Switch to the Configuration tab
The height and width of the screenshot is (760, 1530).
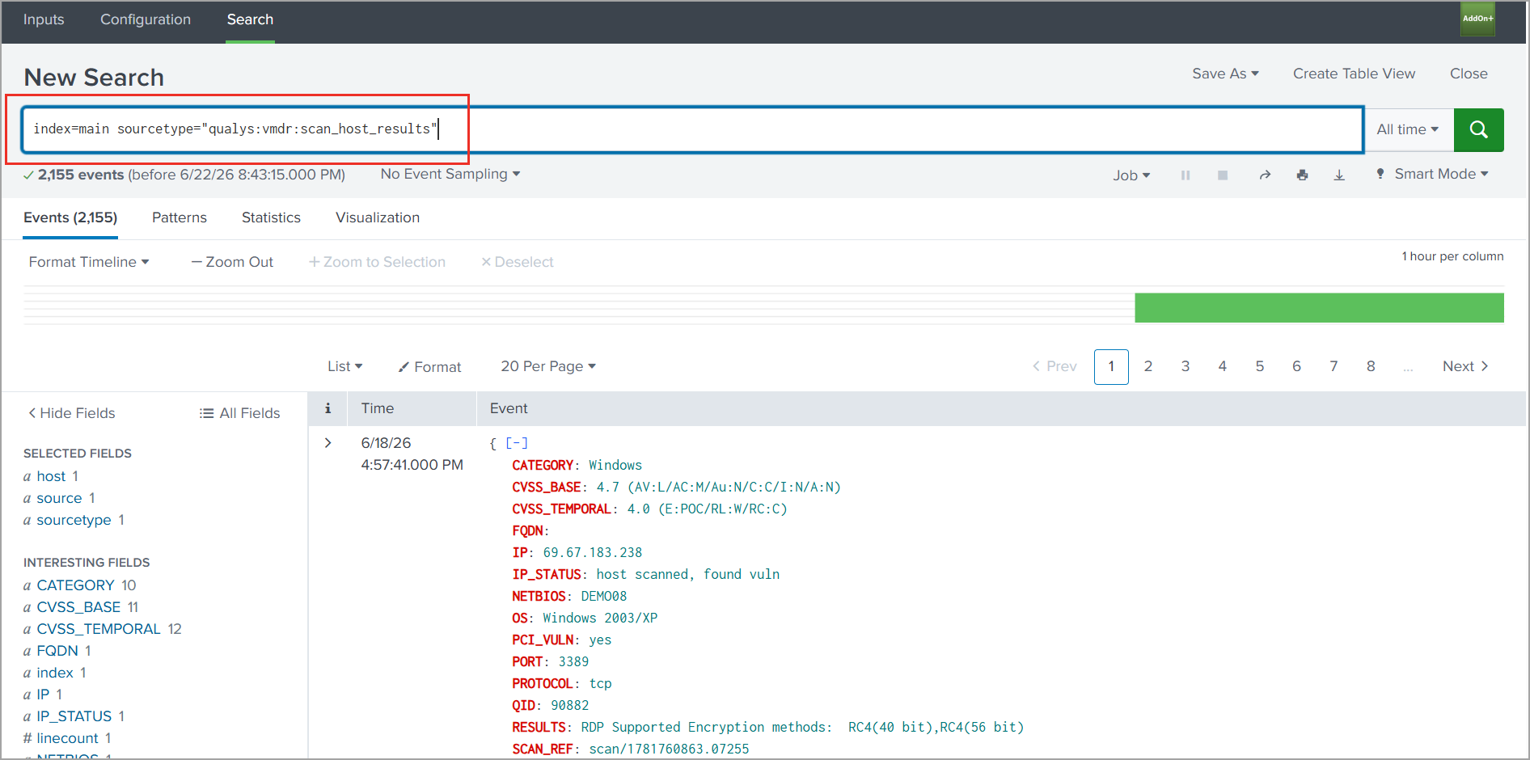coord(146,19)
